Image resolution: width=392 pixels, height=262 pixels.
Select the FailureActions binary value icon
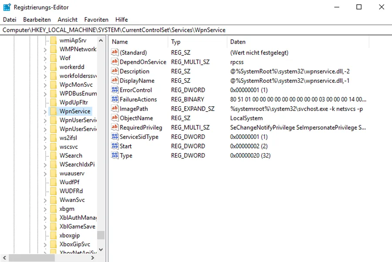coord(115,99)
